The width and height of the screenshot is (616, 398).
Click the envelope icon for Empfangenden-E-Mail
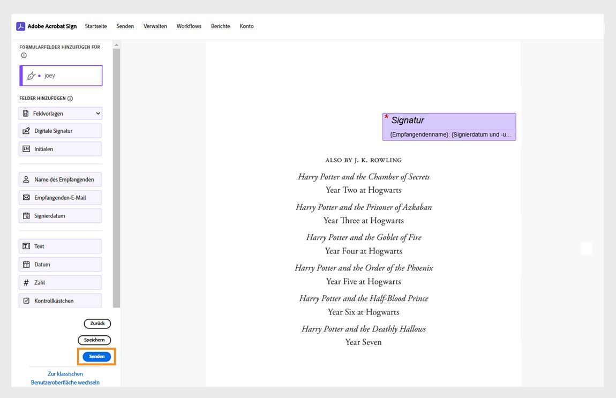click(26, 198)
